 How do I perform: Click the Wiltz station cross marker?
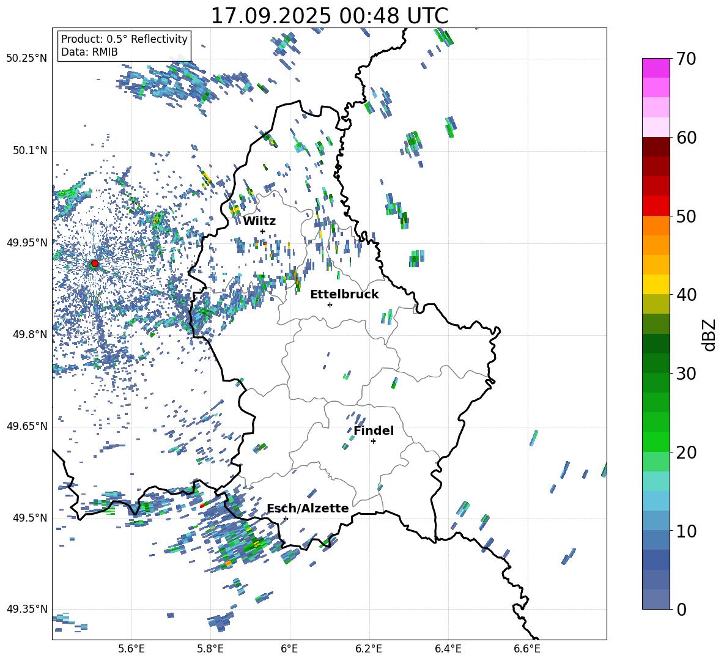[262, 231]
